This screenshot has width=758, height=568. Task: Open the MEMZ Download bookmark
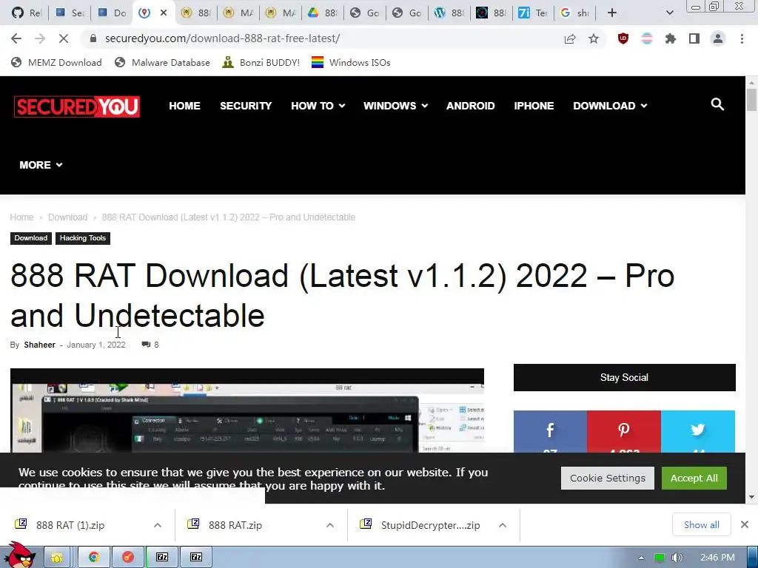(56, 63)
